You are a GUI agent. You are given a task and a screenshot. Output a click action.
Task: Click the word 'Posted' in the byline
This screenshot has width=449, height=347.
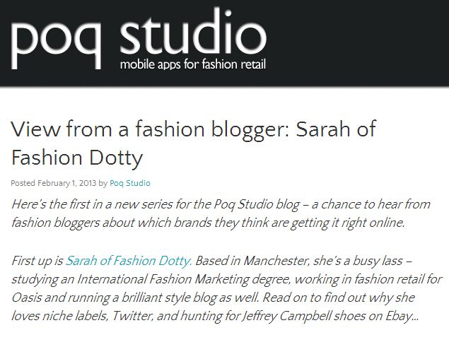[23, 183]
